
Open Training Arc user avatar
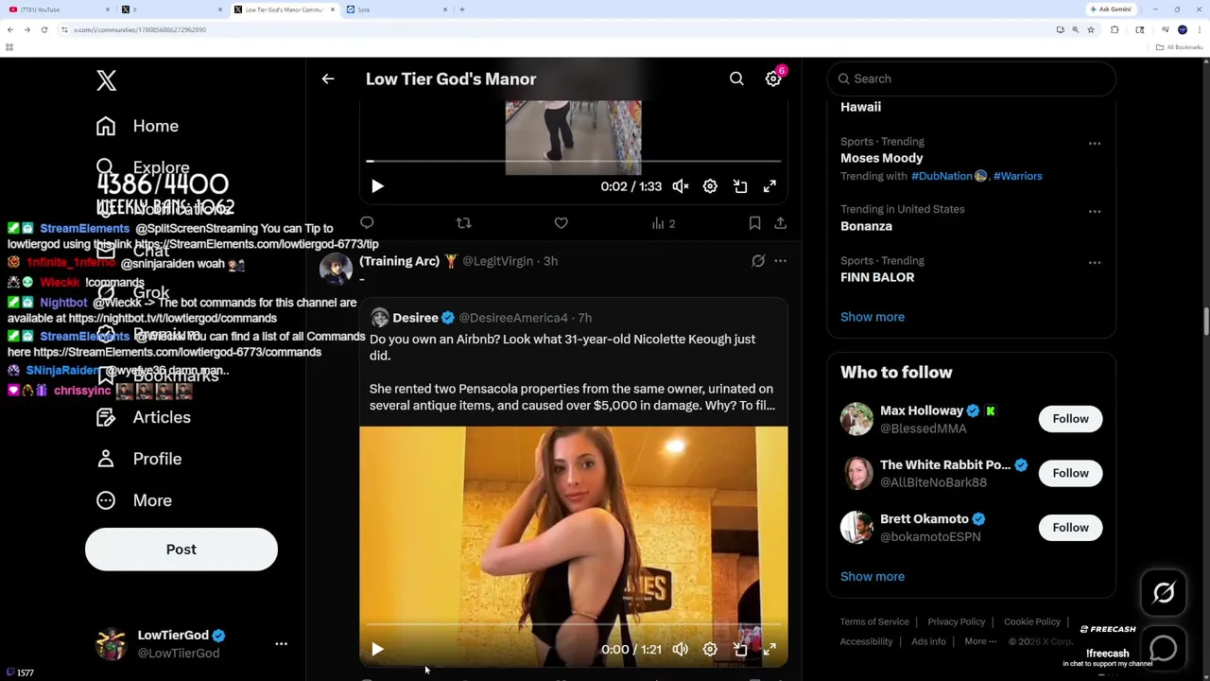pyautogui.click(x=336, y=269)
